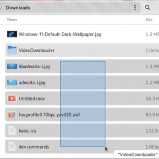
Task: Select the VideoDownloader folder icon
Action: click(x=12, y=50)
